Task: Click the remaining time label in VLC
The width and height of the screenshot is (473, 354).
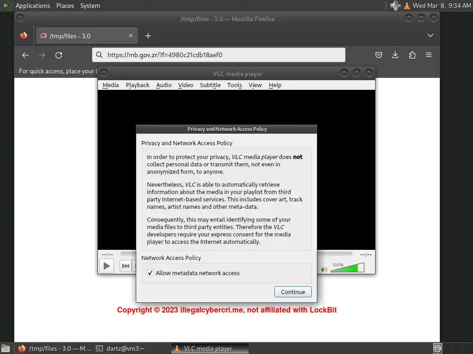Action: tap(366, 254)
